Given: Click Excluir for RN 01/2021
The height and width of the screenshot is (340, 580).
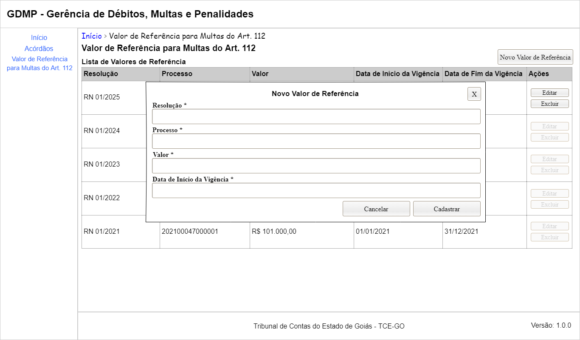Looking at the screenshot, I should [549, 237].
